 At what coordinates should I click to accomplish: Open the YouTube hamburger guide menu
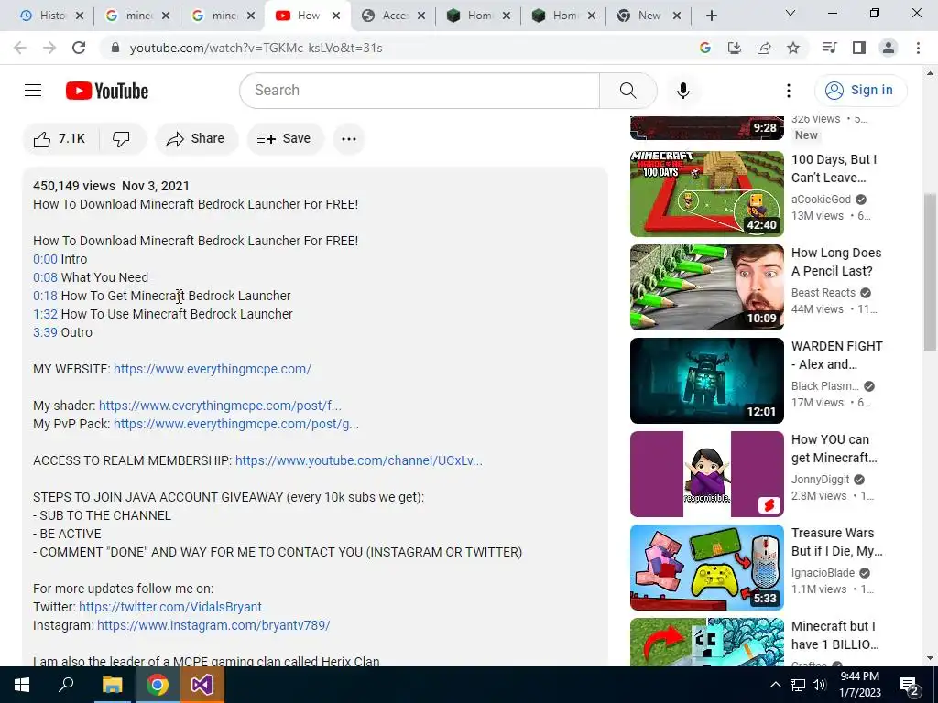(x=33, y=91)
